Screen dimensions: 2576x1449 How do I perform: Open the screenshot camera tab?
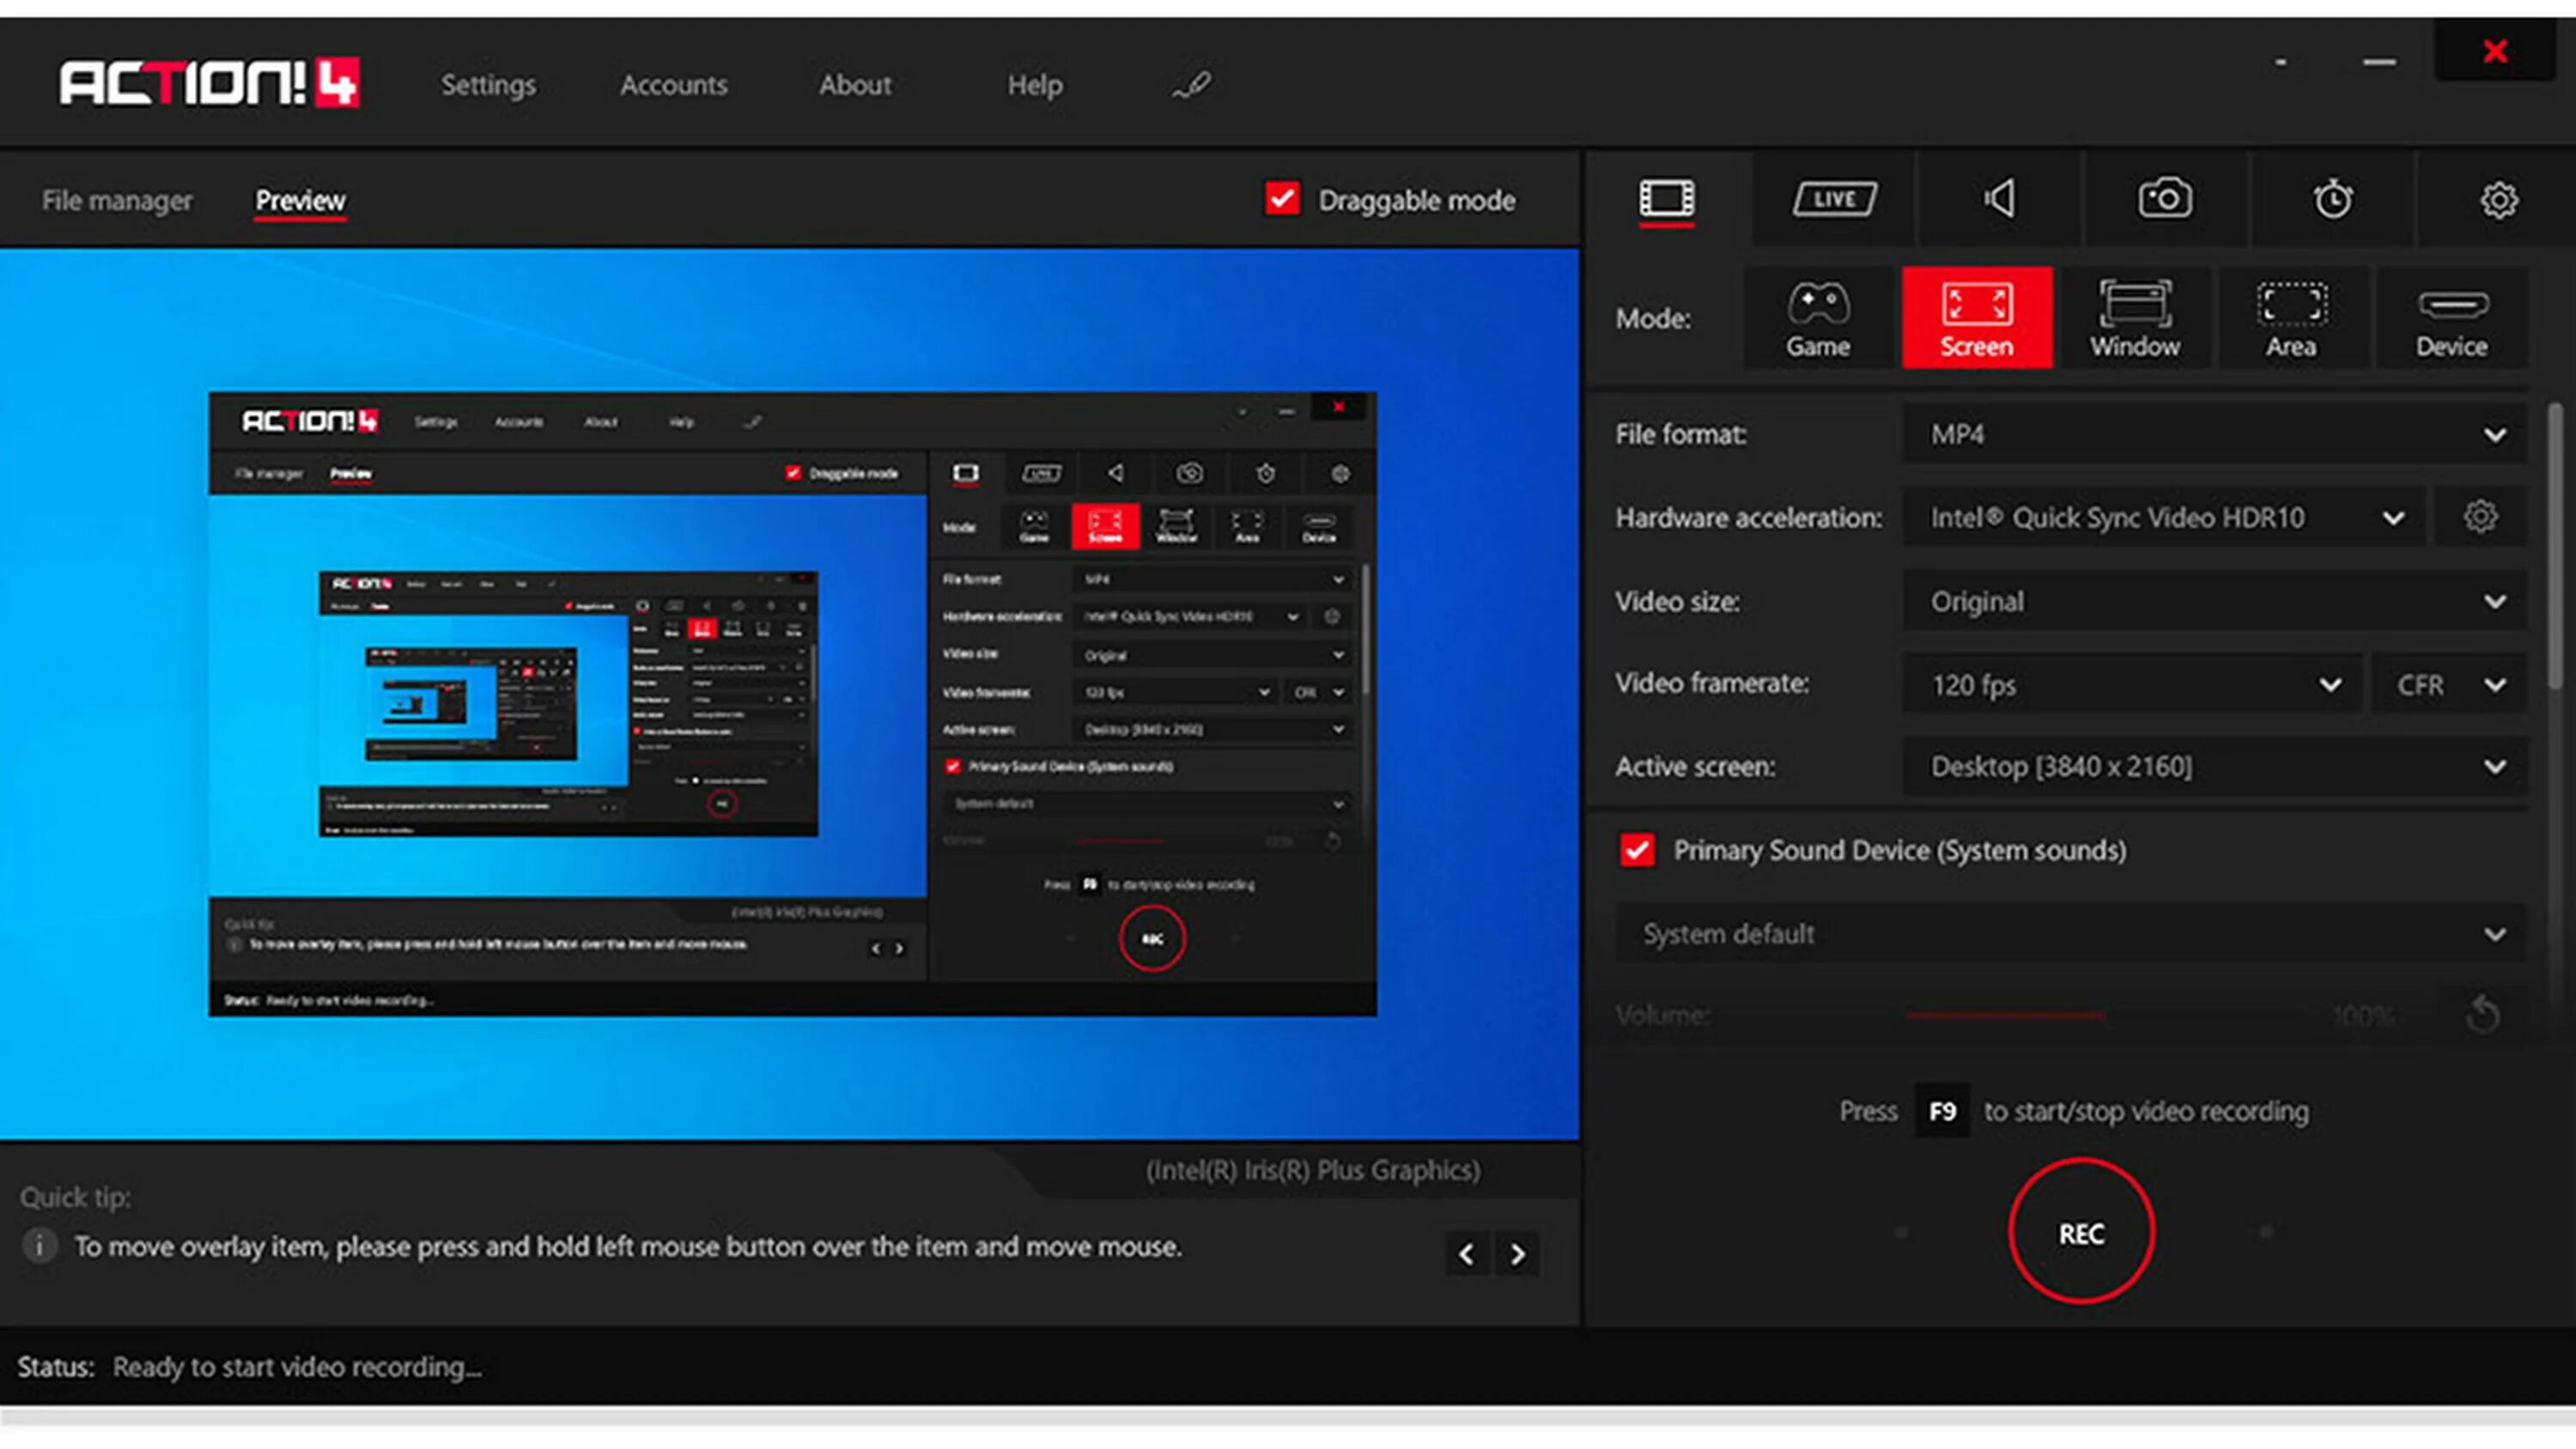[x=2165, y=199]
